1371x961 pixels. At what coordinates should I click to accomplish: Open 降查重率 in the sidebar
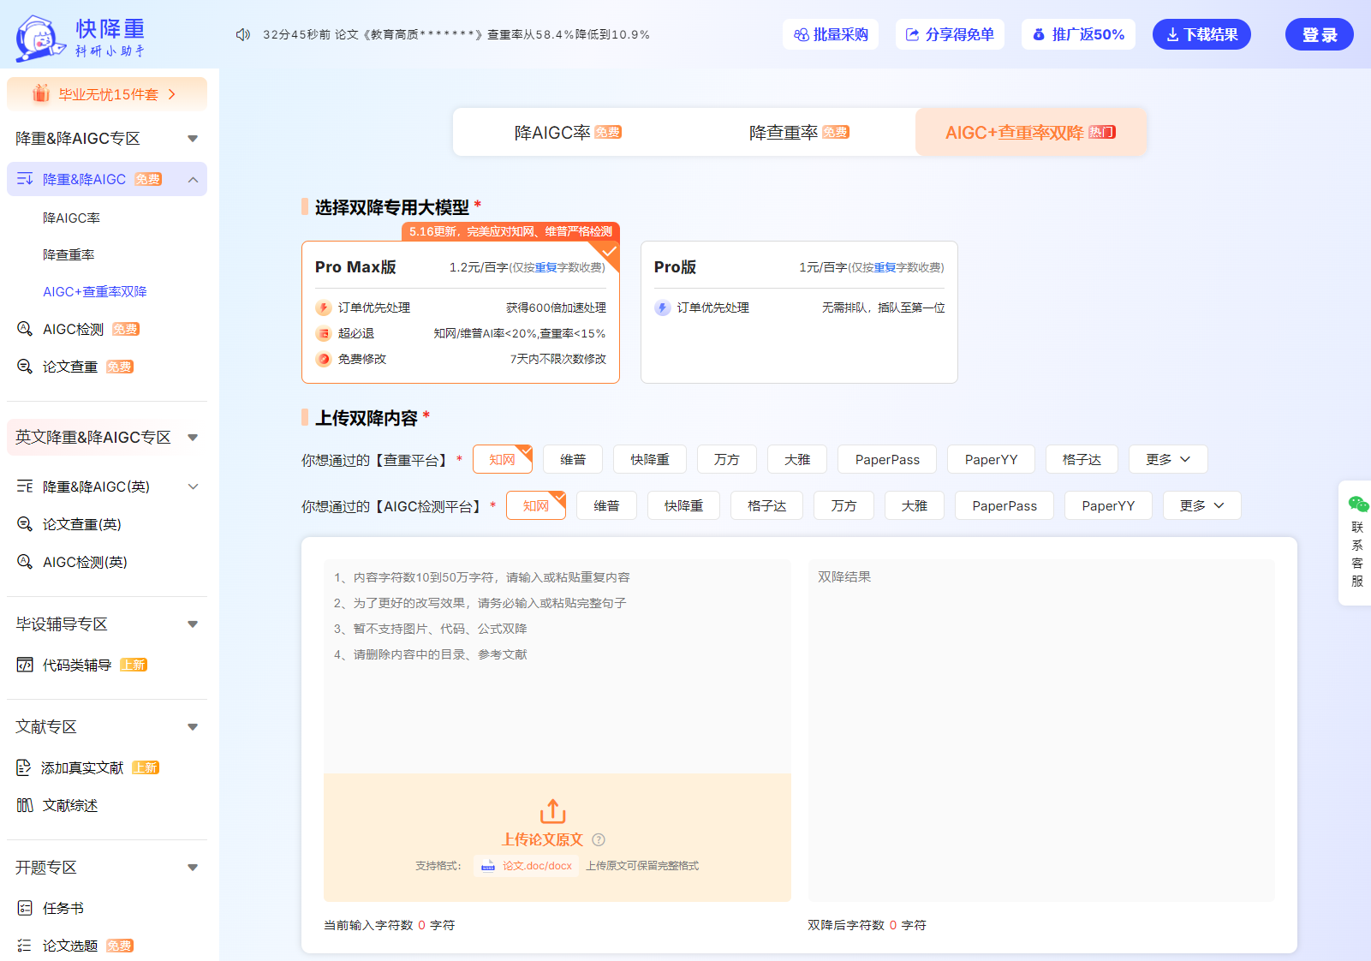pyautogui.click(x=69, y=255)
